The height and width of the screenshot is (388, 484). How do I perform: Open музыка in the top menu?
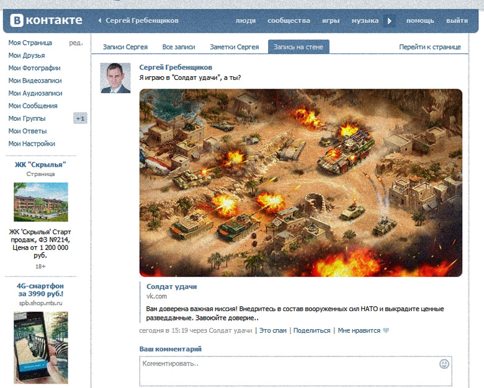pos(365,20)
